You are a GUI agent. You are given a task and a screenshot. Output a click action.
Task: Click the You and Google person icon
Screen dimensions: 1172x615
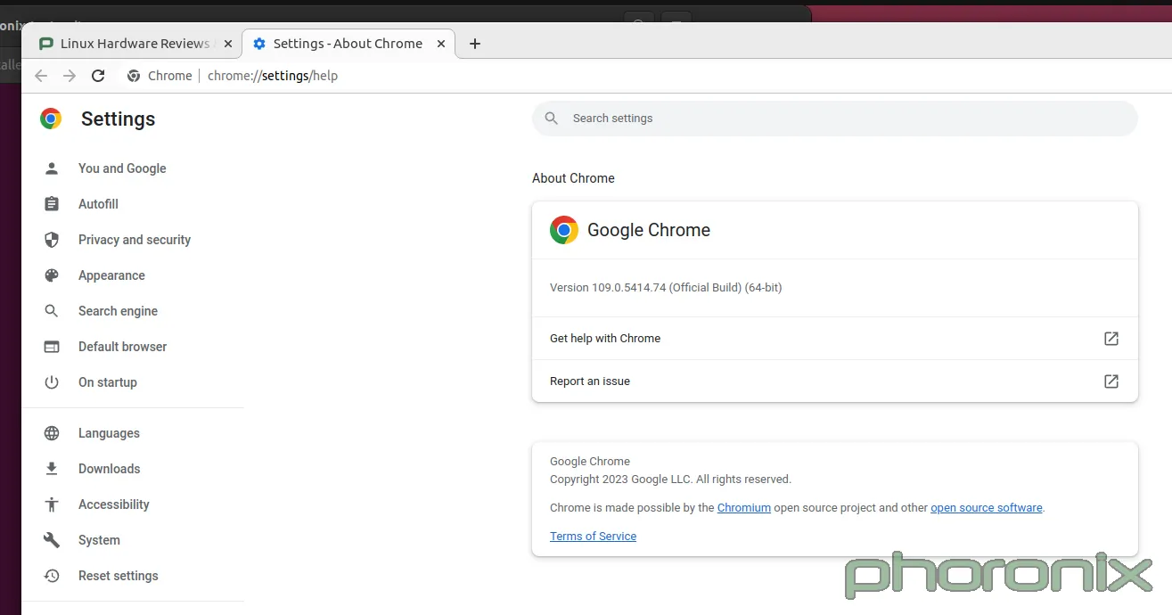[x=52, y=168]
